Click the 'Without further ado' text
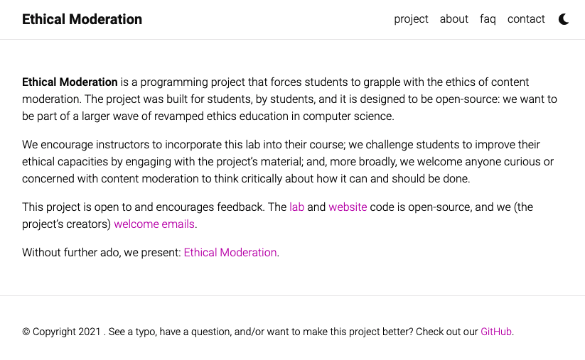 coord(101,252)
